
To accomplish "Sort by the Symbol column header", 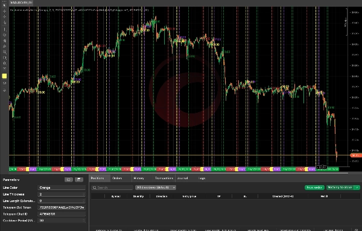I will [116, 197].
